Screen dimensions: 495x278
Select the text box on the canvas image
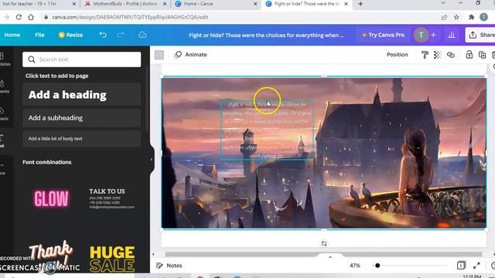267,130
